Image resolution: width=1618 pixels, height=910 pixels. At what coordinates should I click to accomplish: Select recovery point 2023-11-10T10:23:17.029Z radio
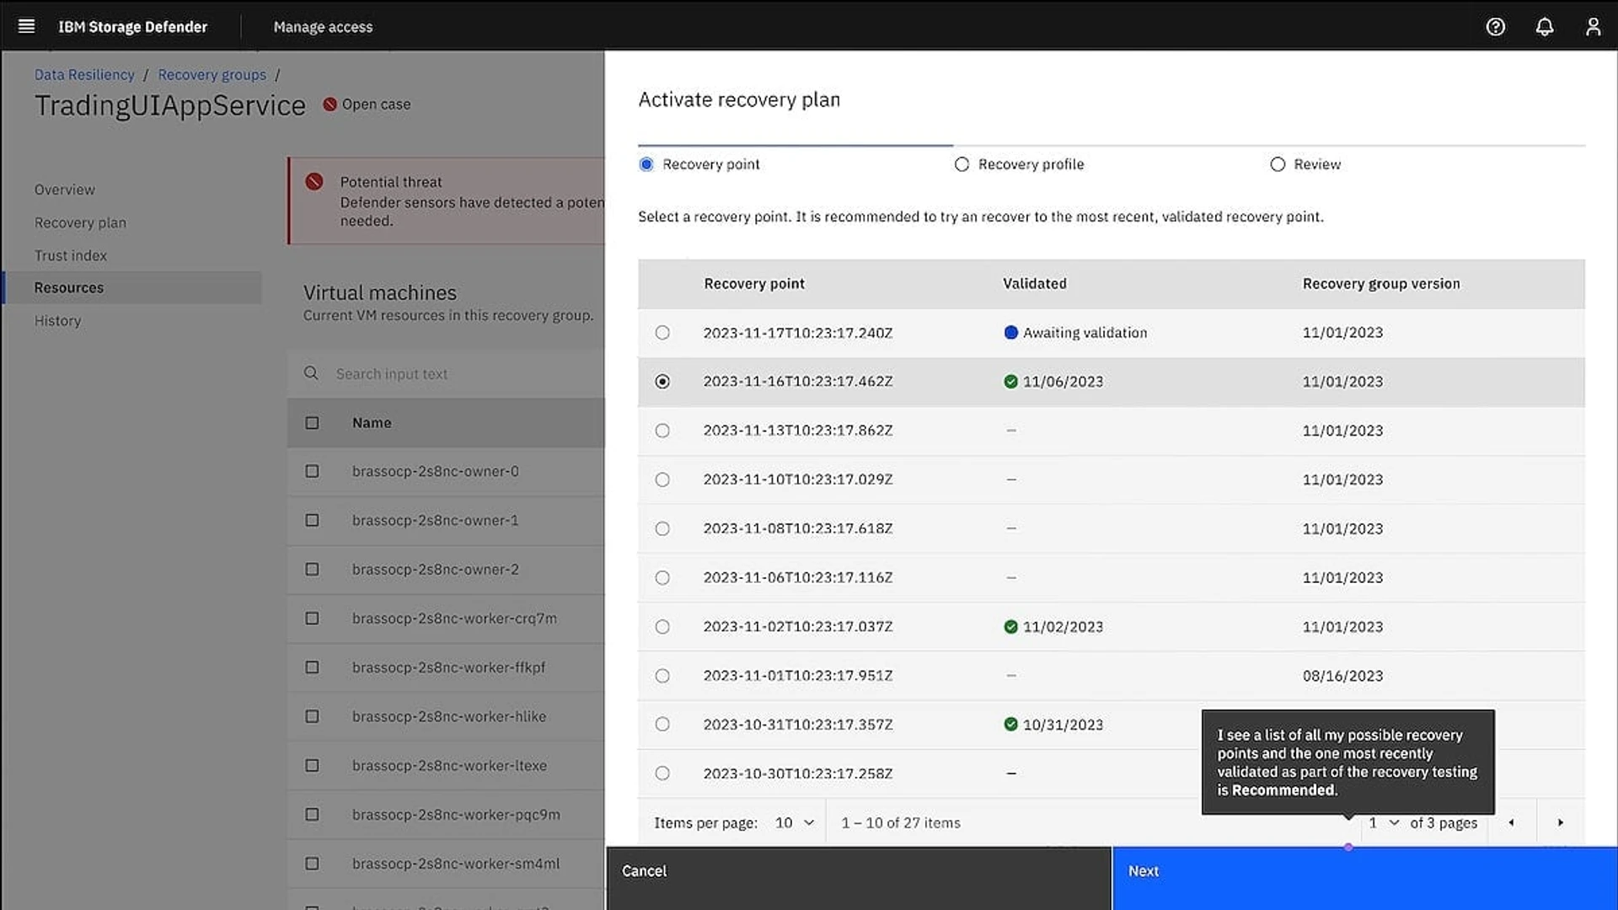[663, 479]
